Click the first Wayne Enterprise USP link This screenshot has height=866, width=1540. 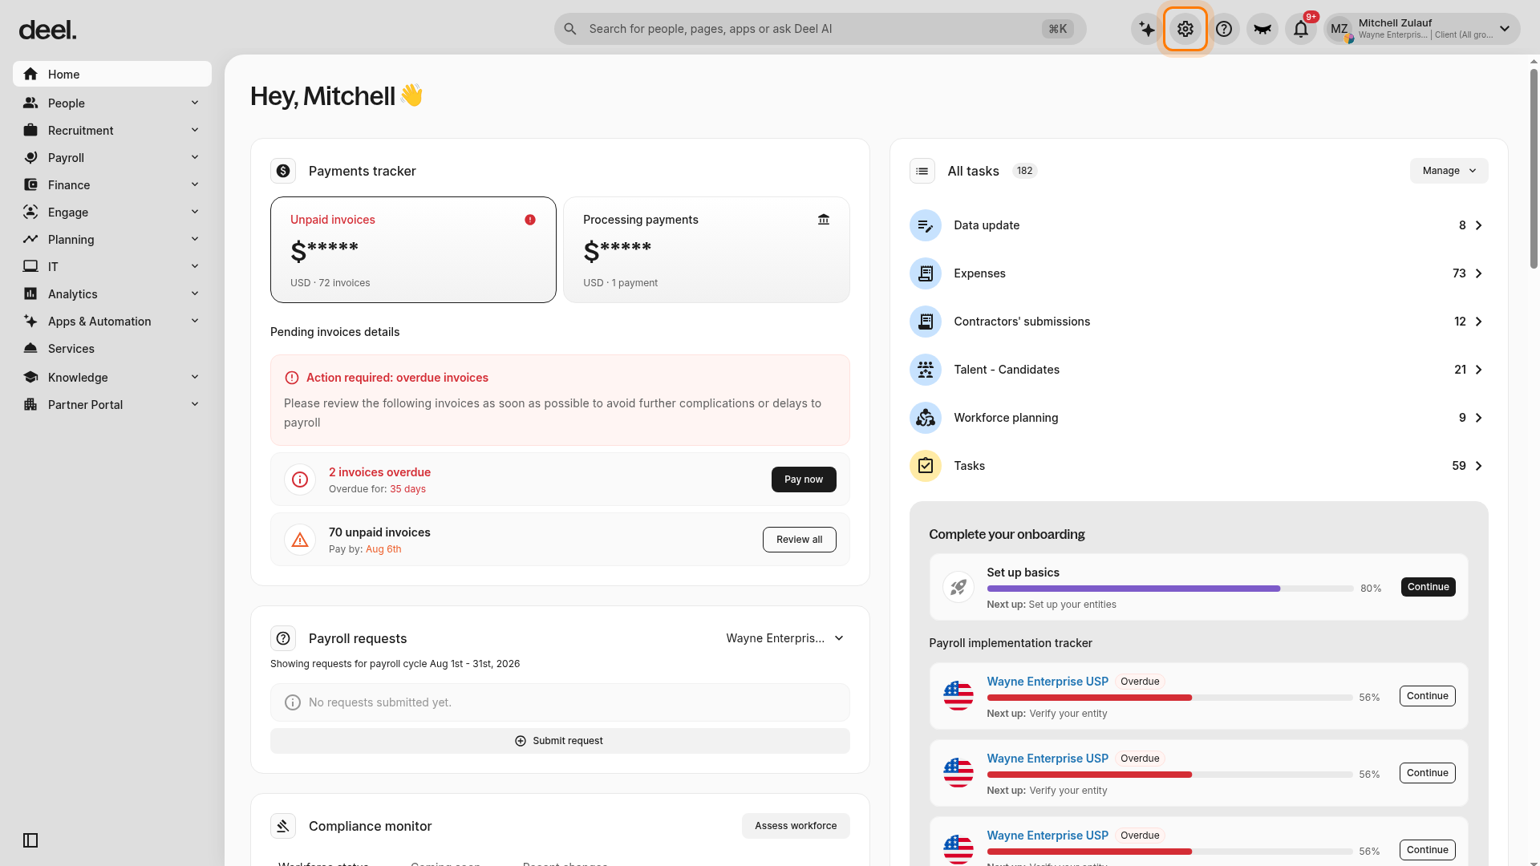pos(1048,682)
